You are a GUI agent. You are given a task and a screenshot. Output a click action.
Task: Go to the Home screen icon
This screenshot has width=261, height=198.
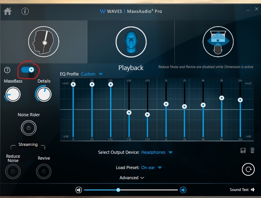[8, 11]
